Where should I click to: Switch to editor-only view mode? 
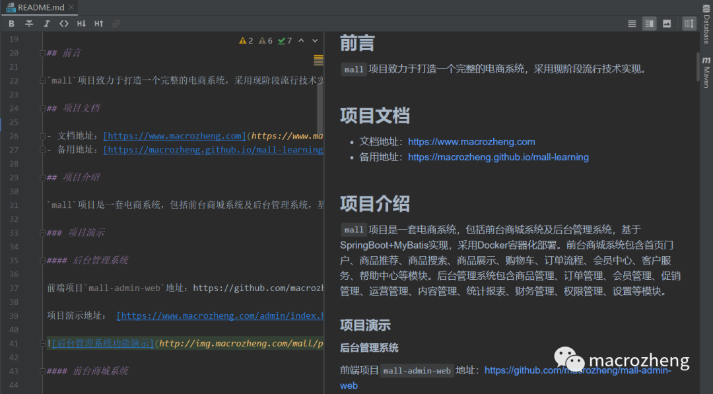click(x=632, y=23)
